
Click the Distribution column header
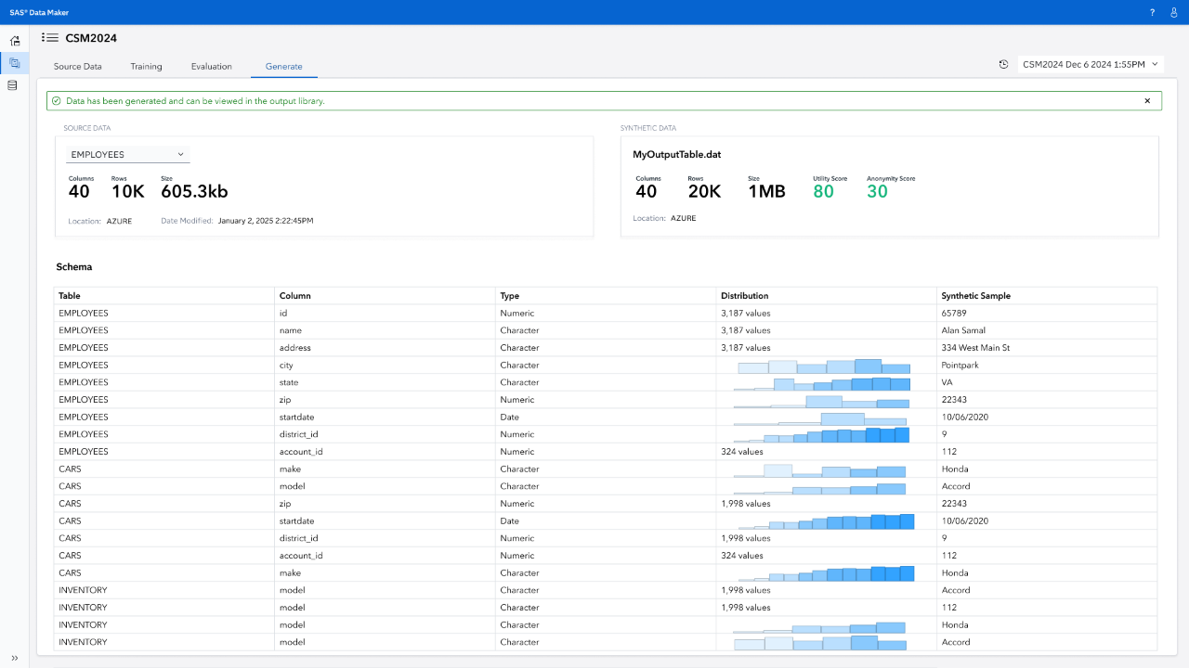745,296
